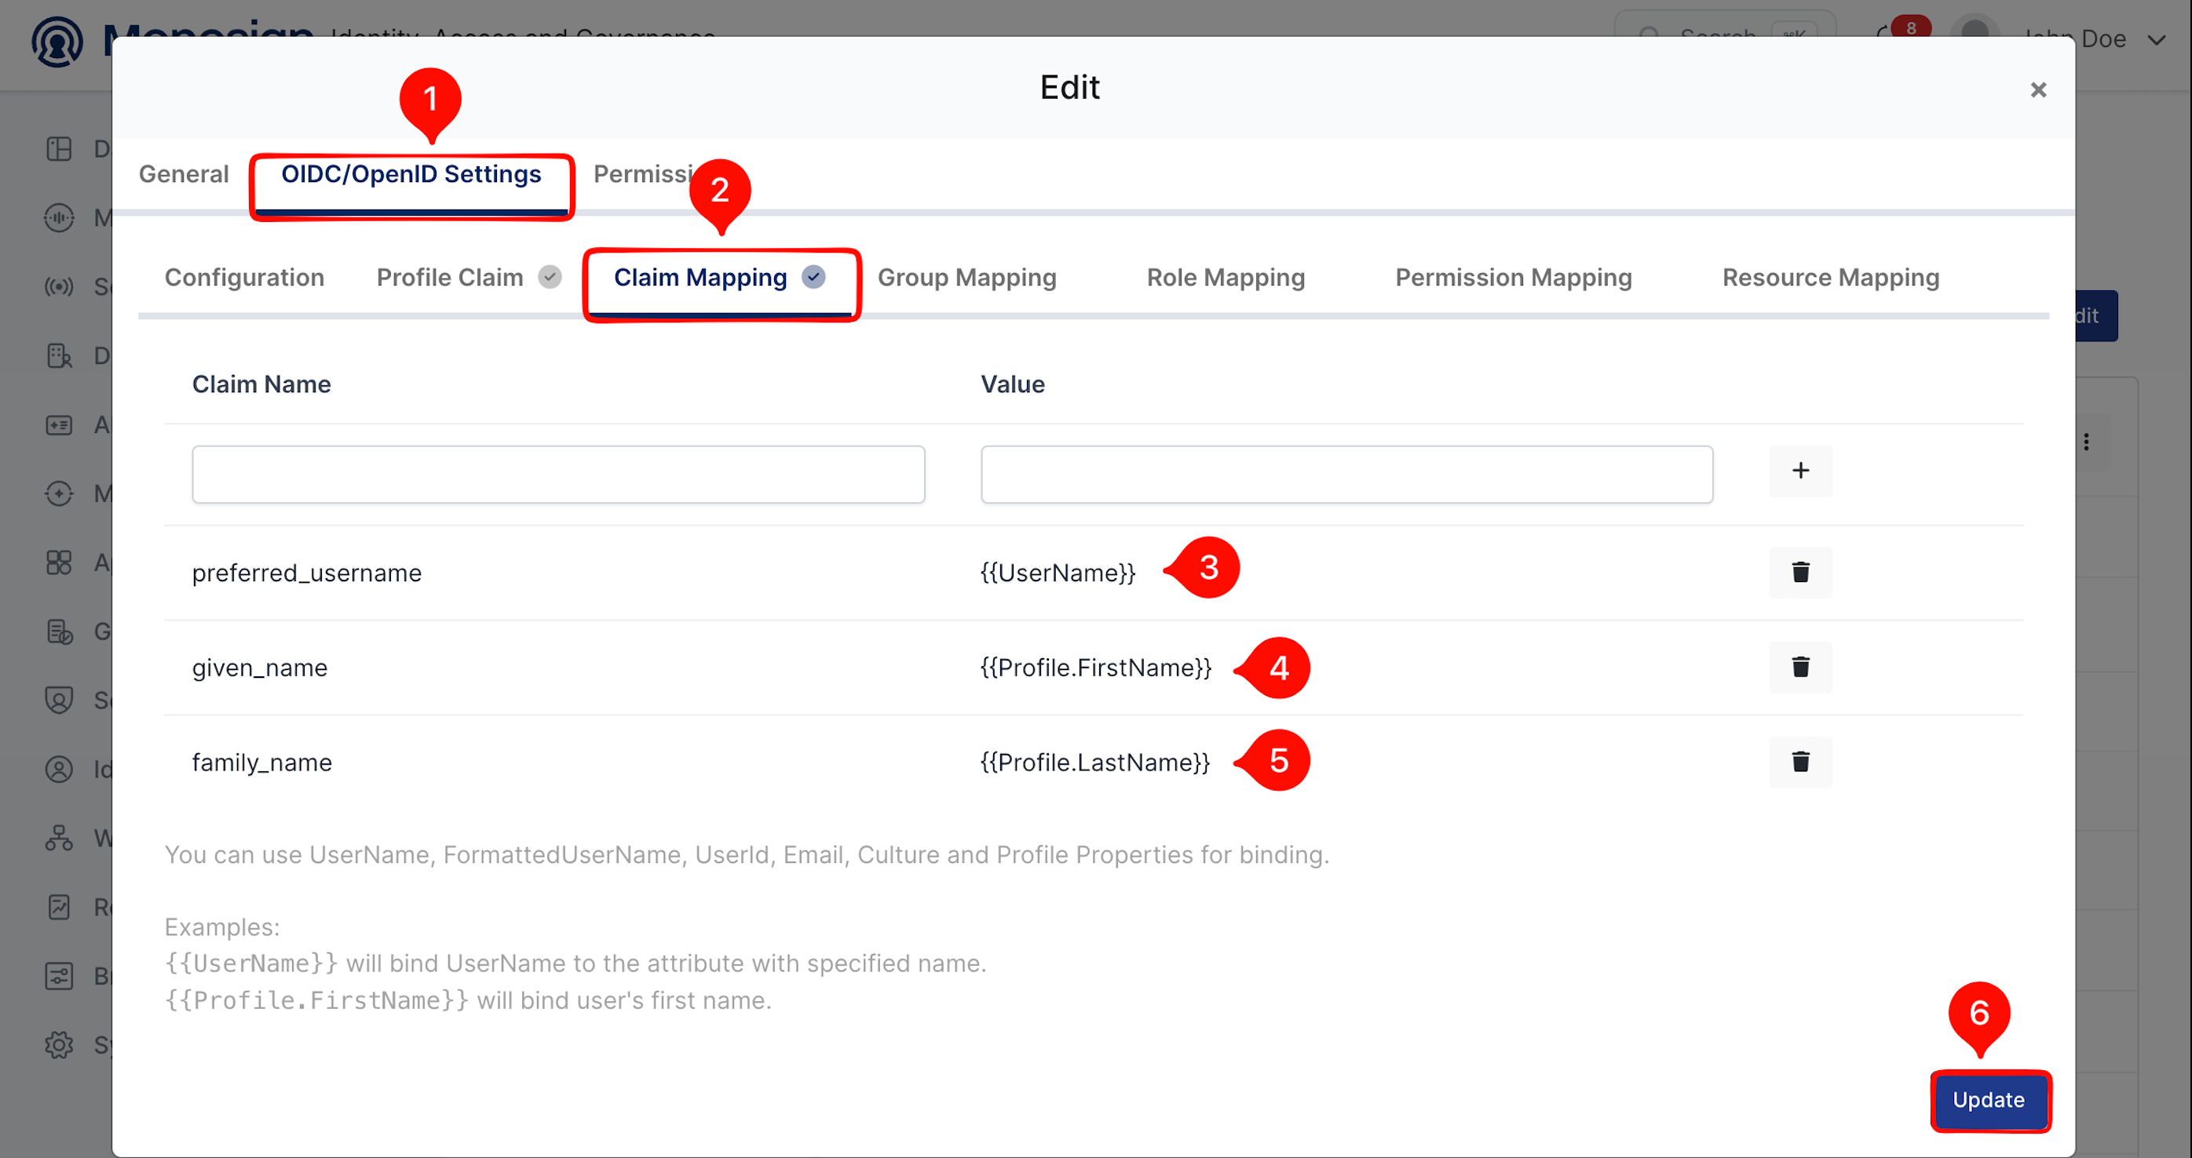
Task: Open the Permission Mapping sub-tab
Action: 1513,277
